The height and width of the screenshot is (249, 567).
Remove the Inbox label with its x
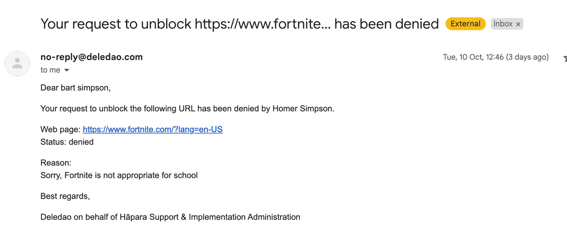pos(518,24)
